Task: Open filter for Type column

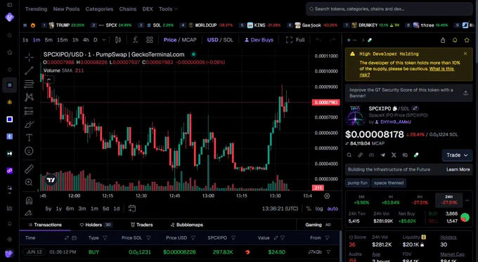Action: (x=105, y=238)
